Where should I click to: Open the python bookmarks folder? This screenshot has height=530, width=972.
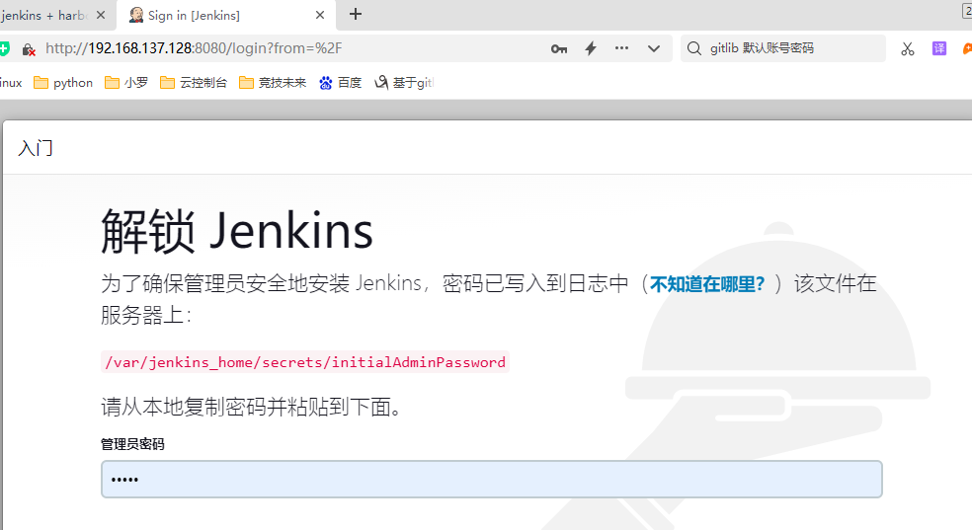[63, 82]
